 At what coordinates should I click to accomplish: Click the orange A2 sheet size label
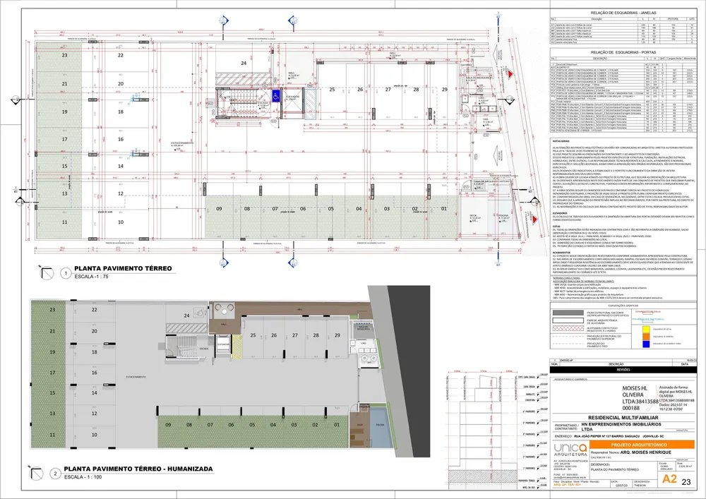[x=669, y=479]
